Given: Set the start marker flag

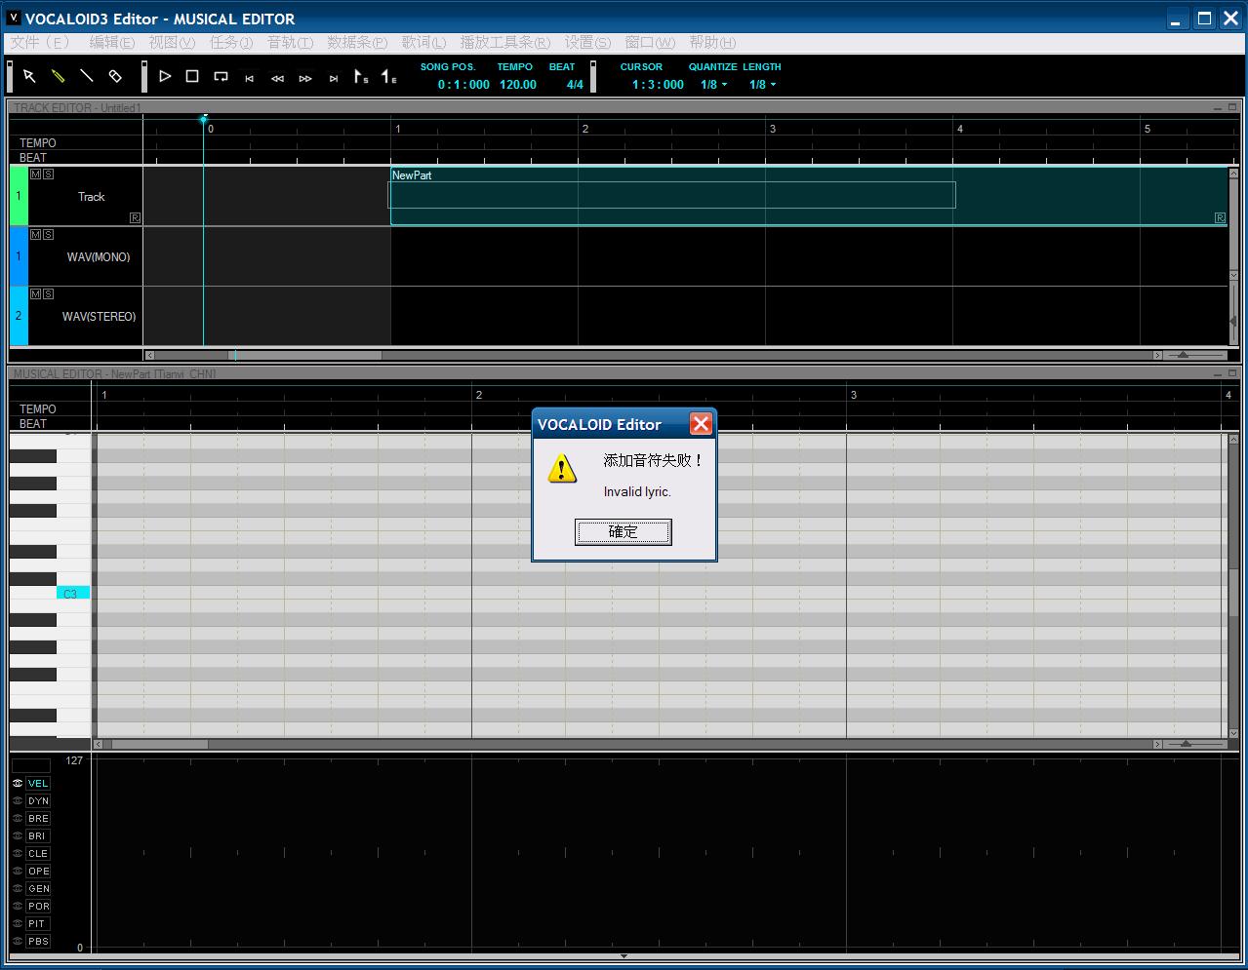Looking at the screenshot, I should point(361,76).
